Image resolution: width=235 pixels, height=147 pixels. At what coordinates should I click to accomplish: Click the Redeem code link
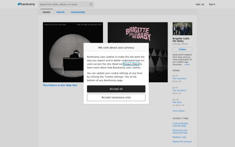179,137
